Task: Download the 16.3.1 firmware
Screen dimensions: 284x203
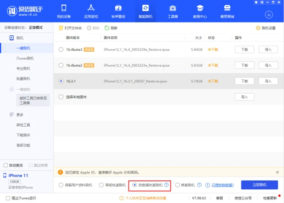Action: point(244,81)
